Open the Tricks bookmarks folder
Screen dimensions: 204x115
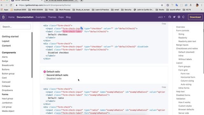pos(49,10)
